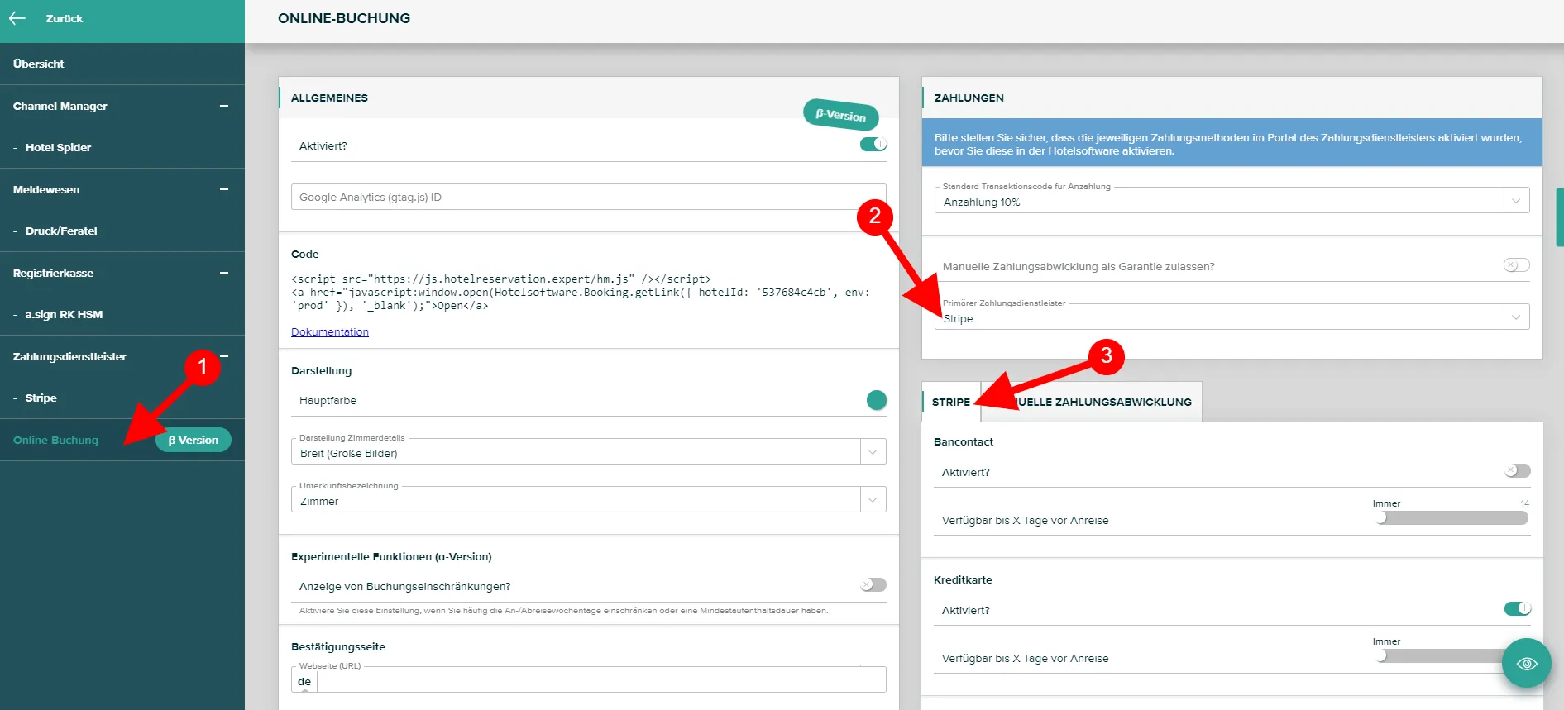
Task: Click the Meldewesen sidebar heading
Action: click(x=46, y=189)
